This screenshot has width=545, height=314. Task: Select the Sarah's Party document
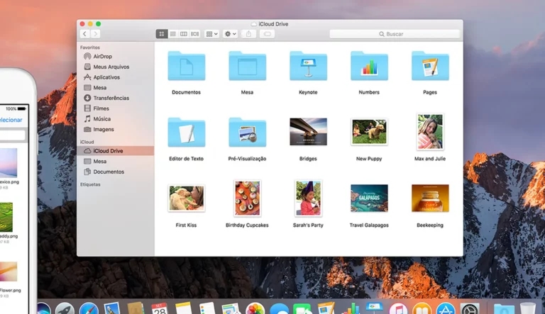[308, 198]
